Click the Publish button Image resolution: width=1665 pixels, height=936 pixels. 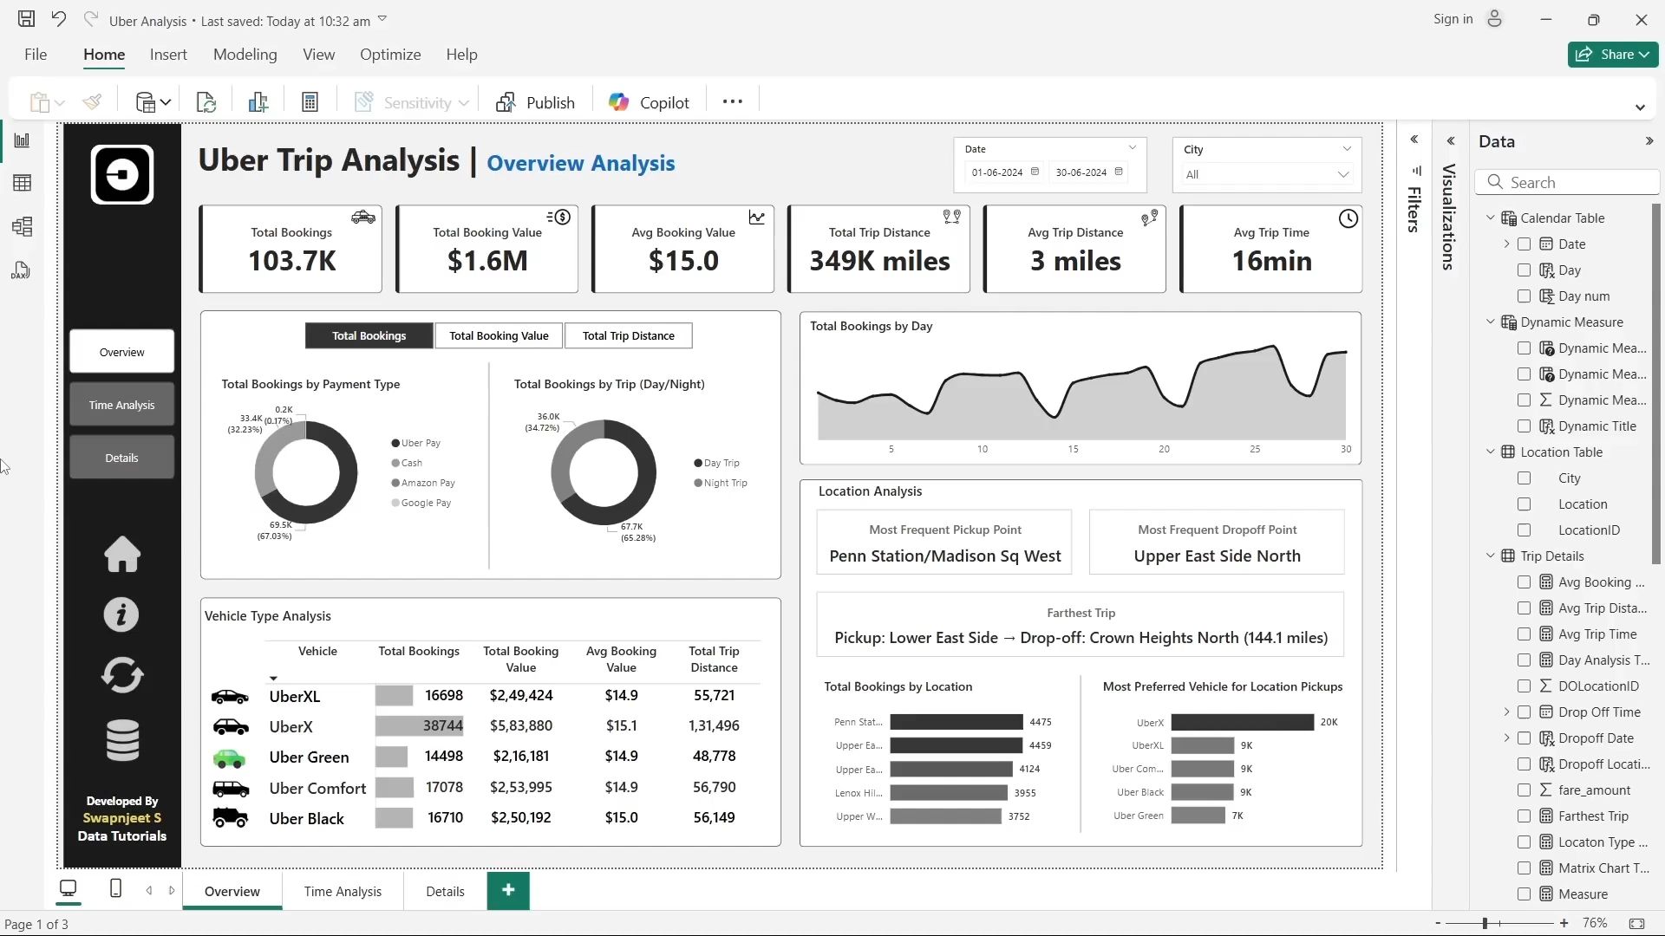click(x=535, y=102)
